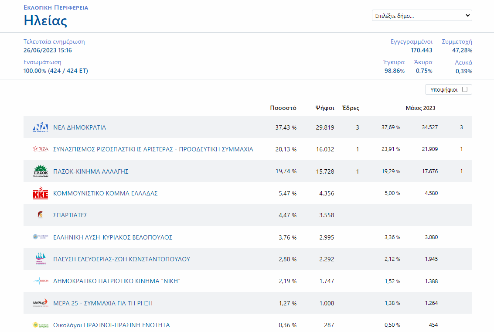Click the ΜέΡΑ25 party logo
Screen dimensions: 494x332
(41, 303)
